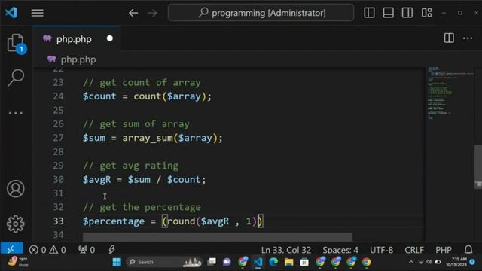
Task: Click the 'programming [Administrator]' command search box
Action: 261,13
